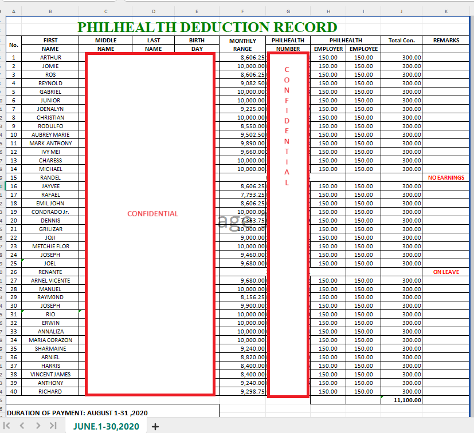Select monthly range 7,793.25 for RAFAEL
This screenshot has width=474, height=433.
pyautogui.click(x=242, y=195)
